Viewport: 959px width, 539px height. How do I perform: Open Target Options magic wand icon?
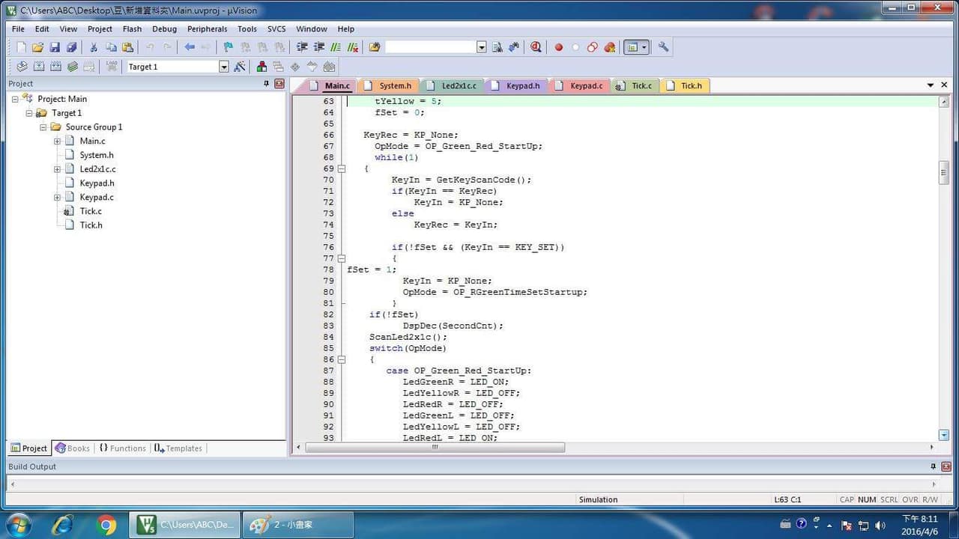[240, 67]
